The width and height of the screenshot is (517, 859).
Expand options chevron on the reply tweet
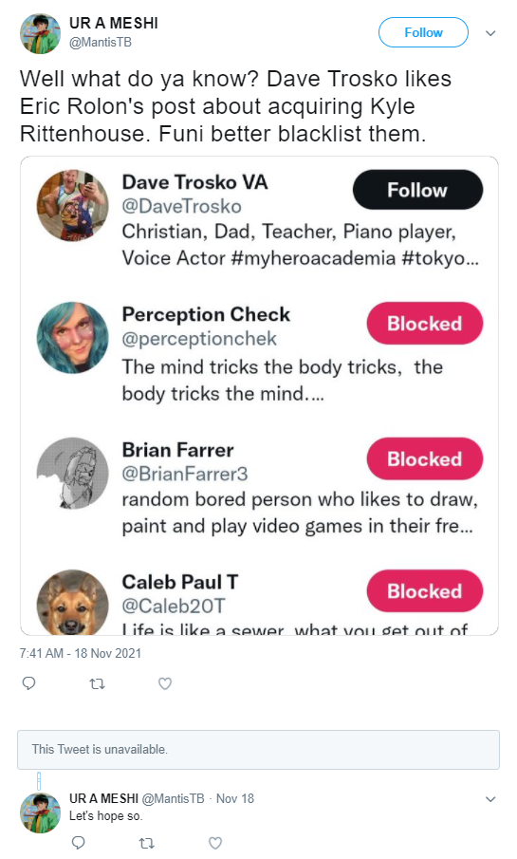pos(490,799)
